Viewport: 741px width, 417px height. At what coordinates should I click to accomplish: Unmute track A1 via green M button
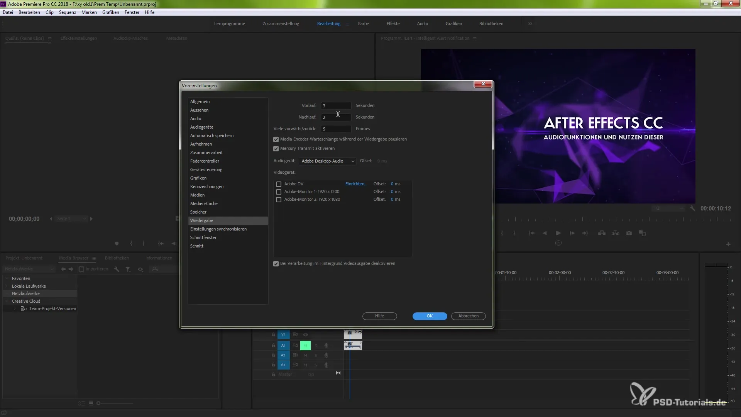point(305,346)
